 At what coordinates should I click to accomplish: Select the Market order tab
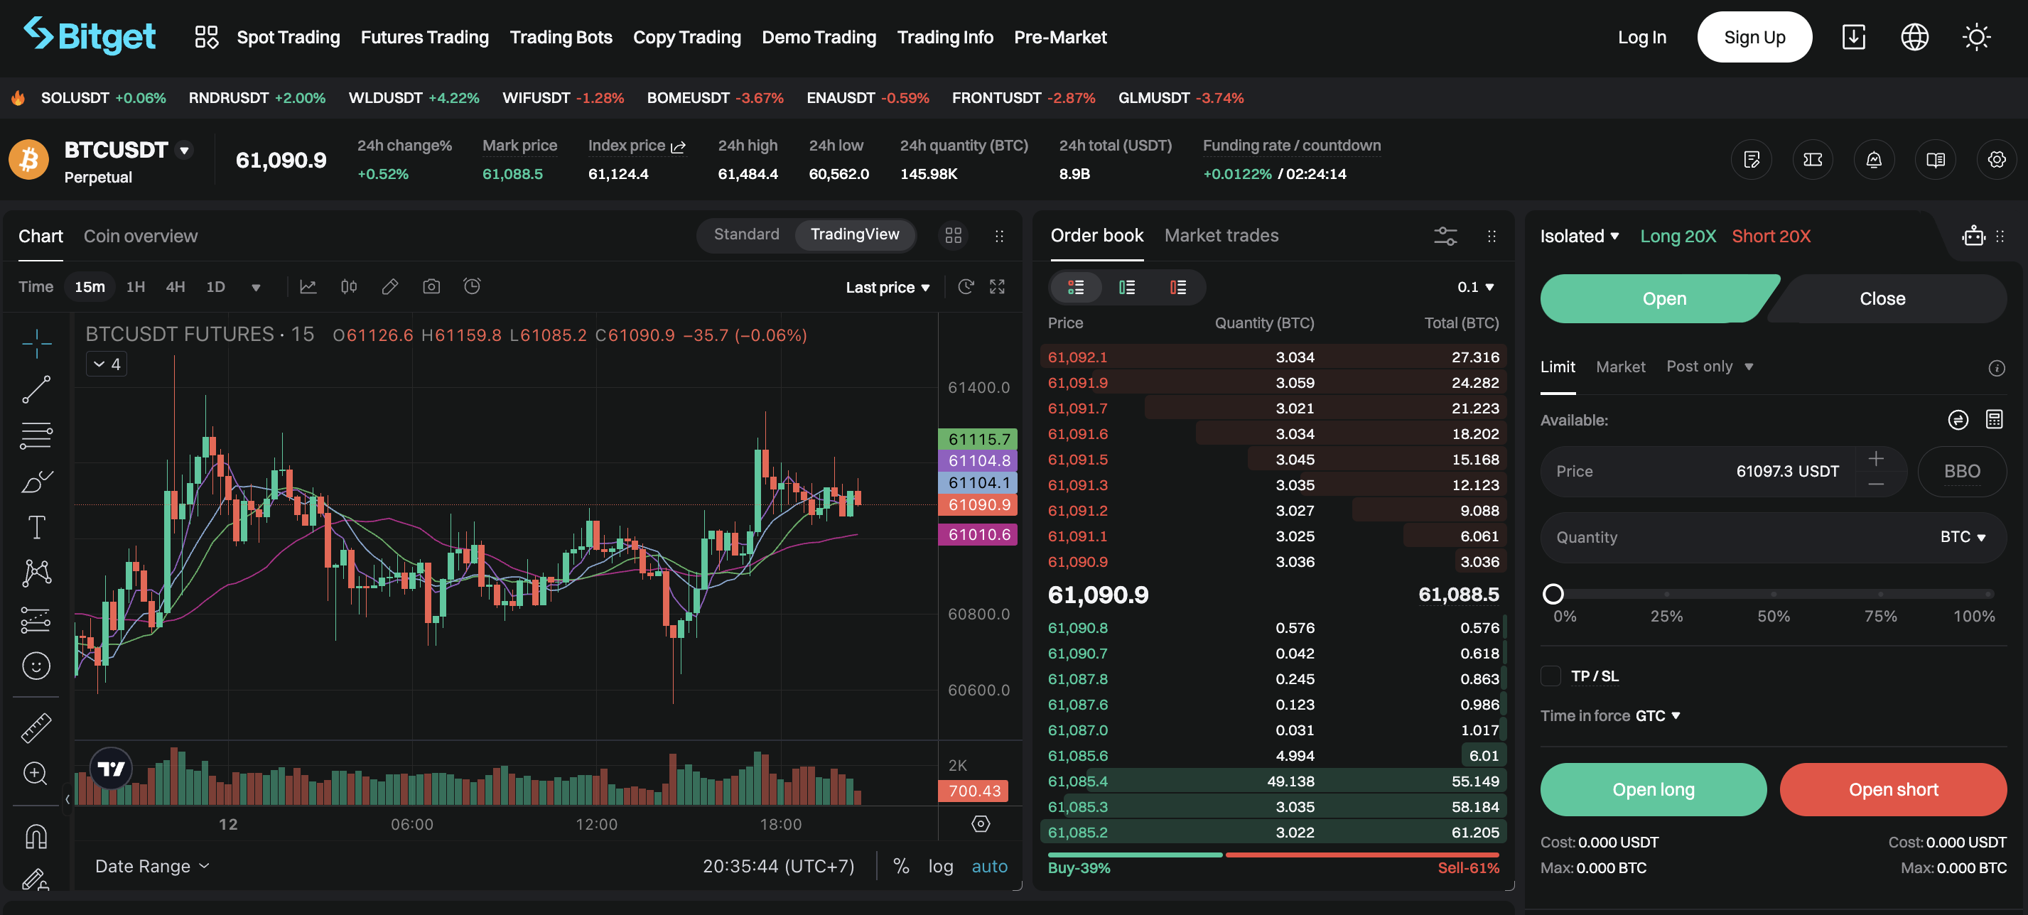click(1619, 367)
